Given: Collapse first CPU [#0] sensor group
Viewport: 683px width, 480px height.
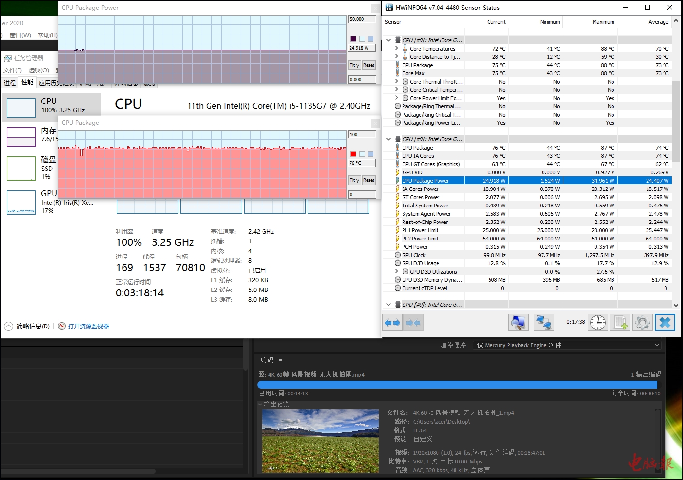Looking at the screenshot, I should [388, 40].
